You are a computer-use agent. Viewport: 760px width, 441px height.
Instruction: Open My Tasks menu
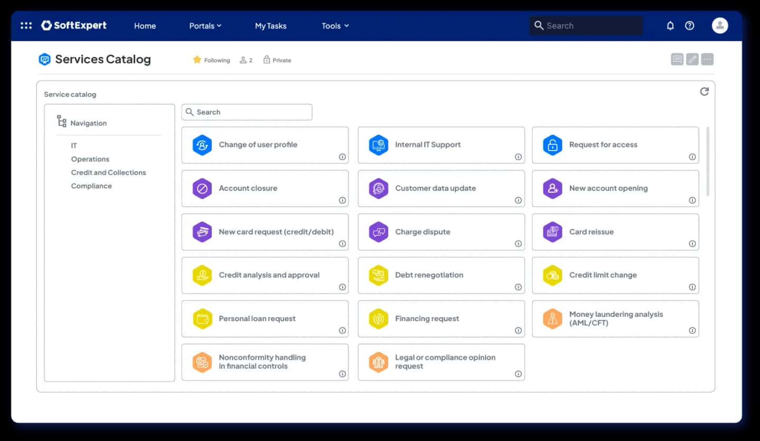pos(271,25)
